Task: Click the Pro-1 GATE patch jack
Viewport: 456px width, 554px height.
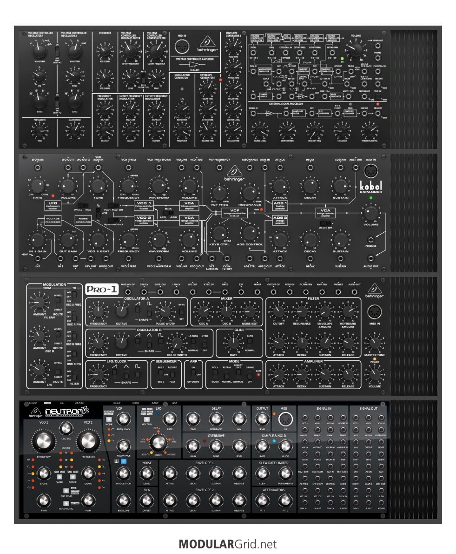Action: pyautogui.click(x=225, y=292)
